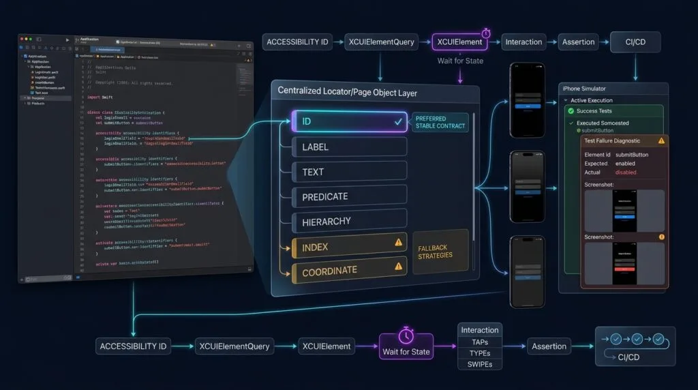Click the bottom-row ACCESSIBILITY ID box
The image size is (698, 390).
click(133, 346)
